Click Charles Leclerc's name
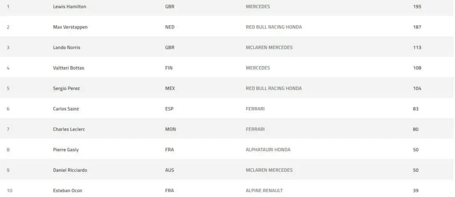Image resolution: width=455 pixels, height=197 pixels. [x=69, y=129]
